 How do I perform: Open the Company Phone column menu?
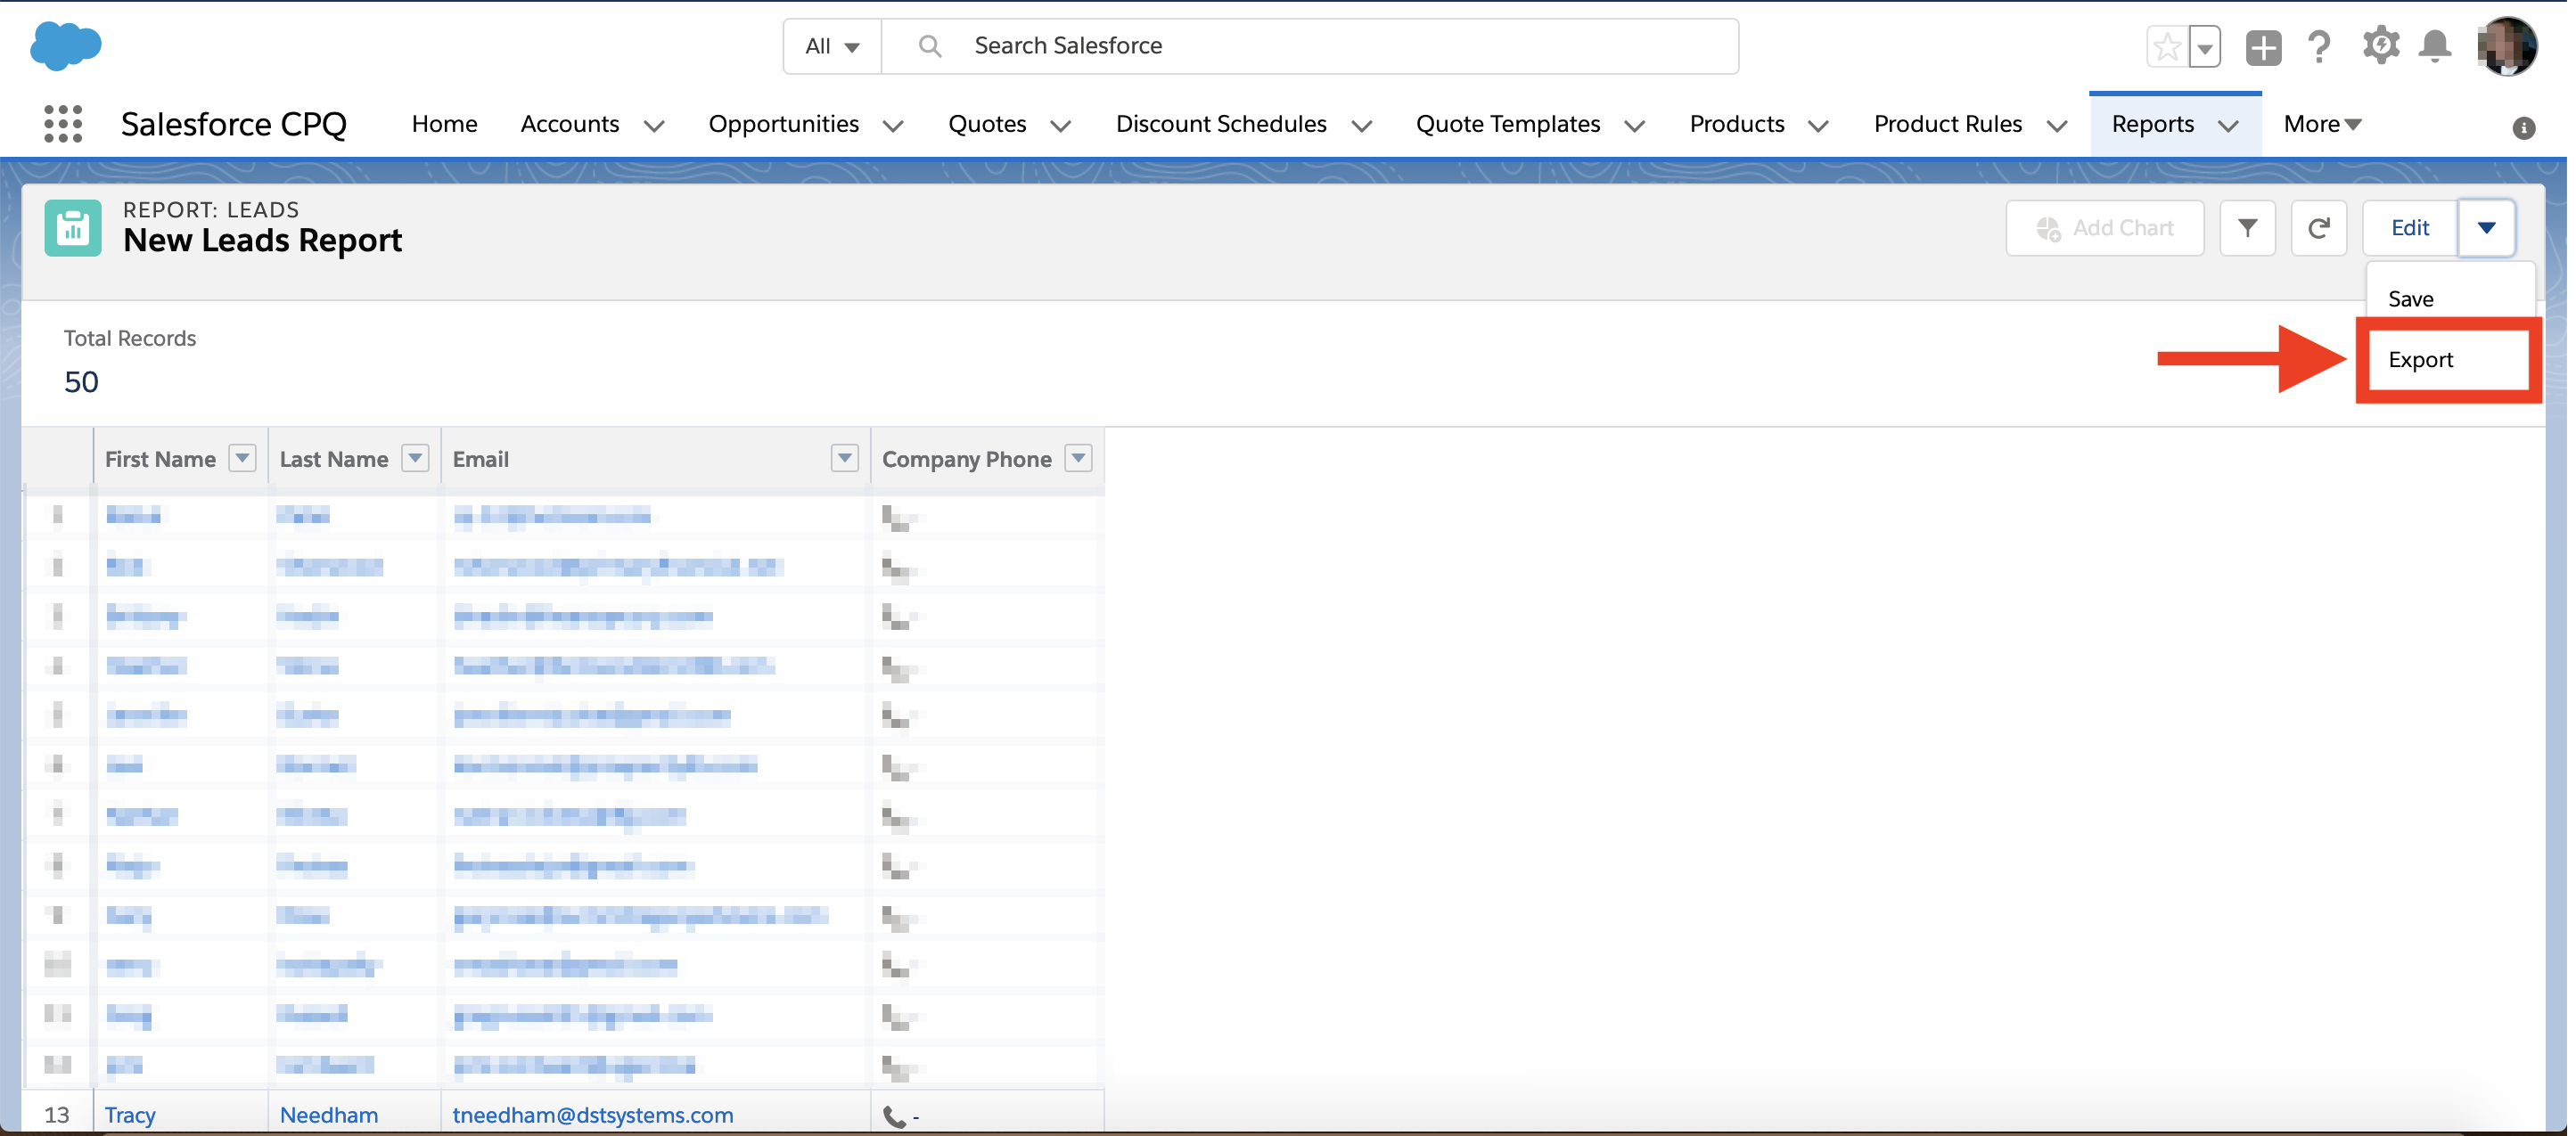[1078, 458]
